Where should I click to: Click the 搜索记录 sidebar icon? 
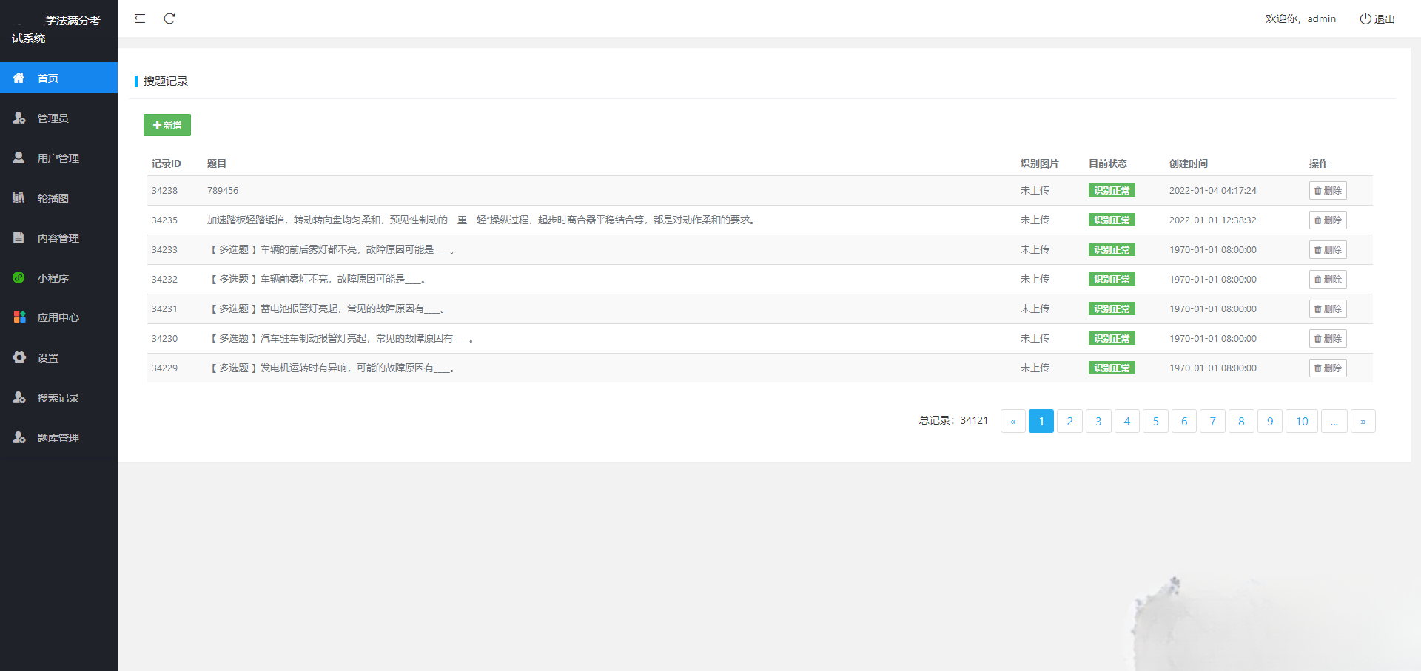[19, 397]
